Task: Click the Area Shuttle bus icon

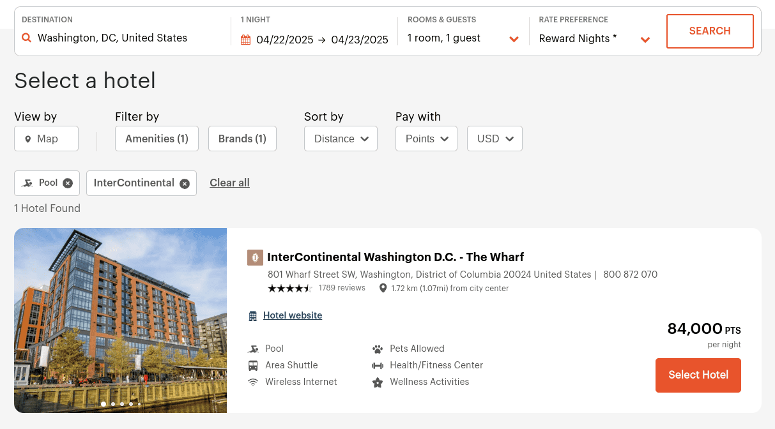Action: click(x=253, y=366)
